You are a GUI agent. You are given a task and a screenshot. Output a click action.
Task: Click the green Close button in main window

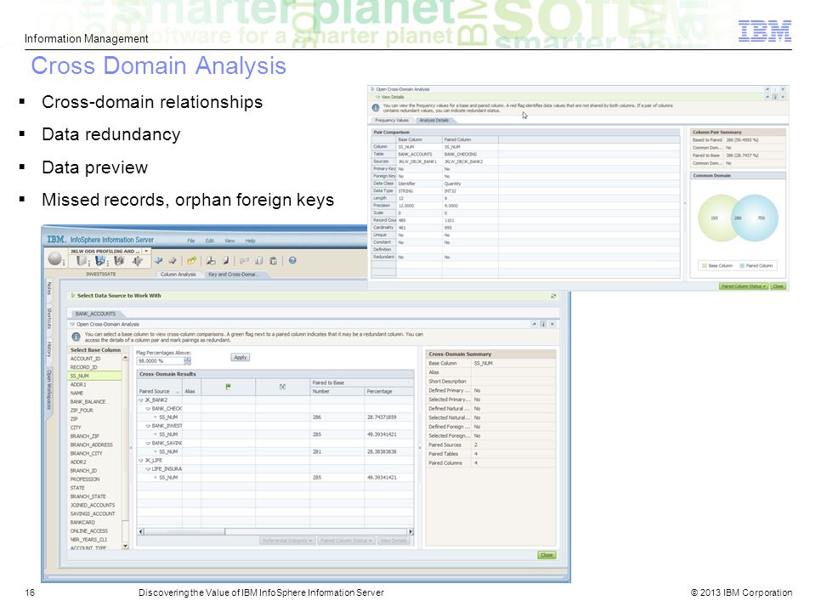(x=547, y=555)
